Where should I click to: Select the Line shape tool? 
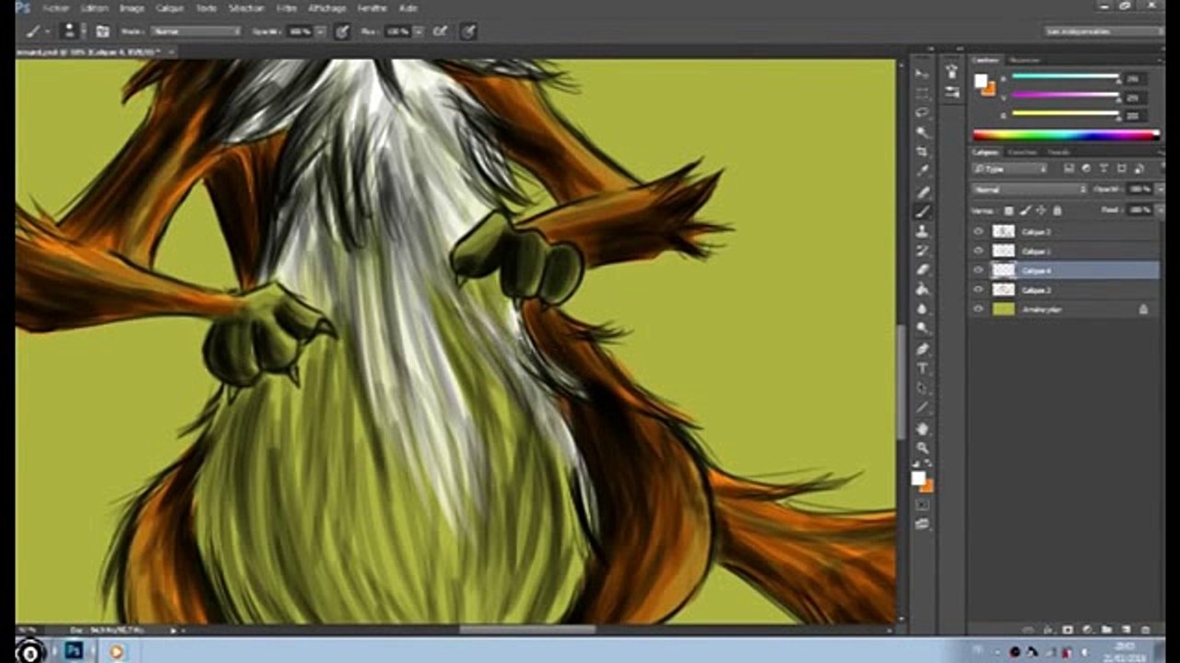[922, 408]
